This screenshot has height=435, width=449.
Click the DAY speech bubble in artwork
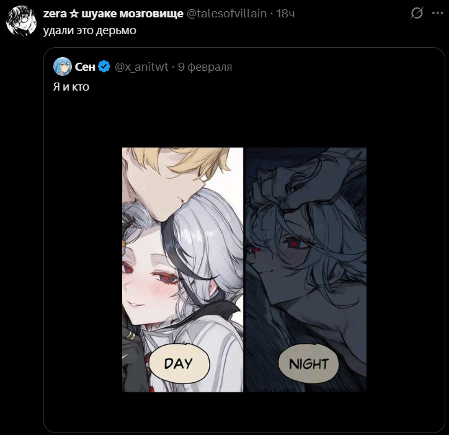tap(180, 364)
